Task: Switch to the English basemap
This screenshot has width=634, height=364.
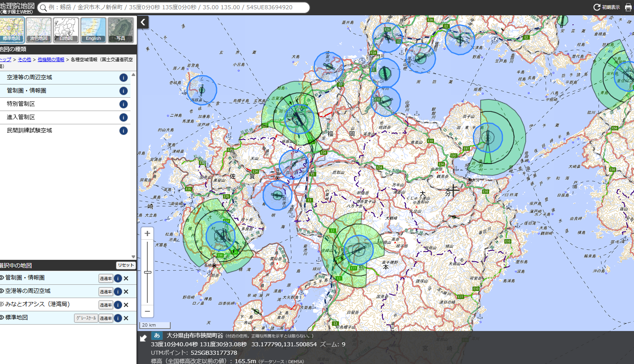Action: point(93,30)
